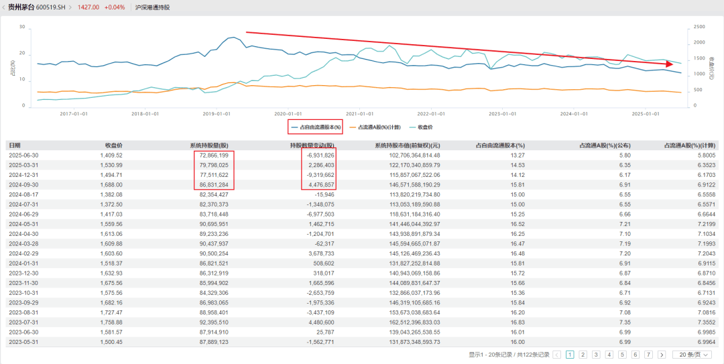Select the 2025-03-31 date cell
The height and width of the screenshot is (364, 724).
pos(23,165)
